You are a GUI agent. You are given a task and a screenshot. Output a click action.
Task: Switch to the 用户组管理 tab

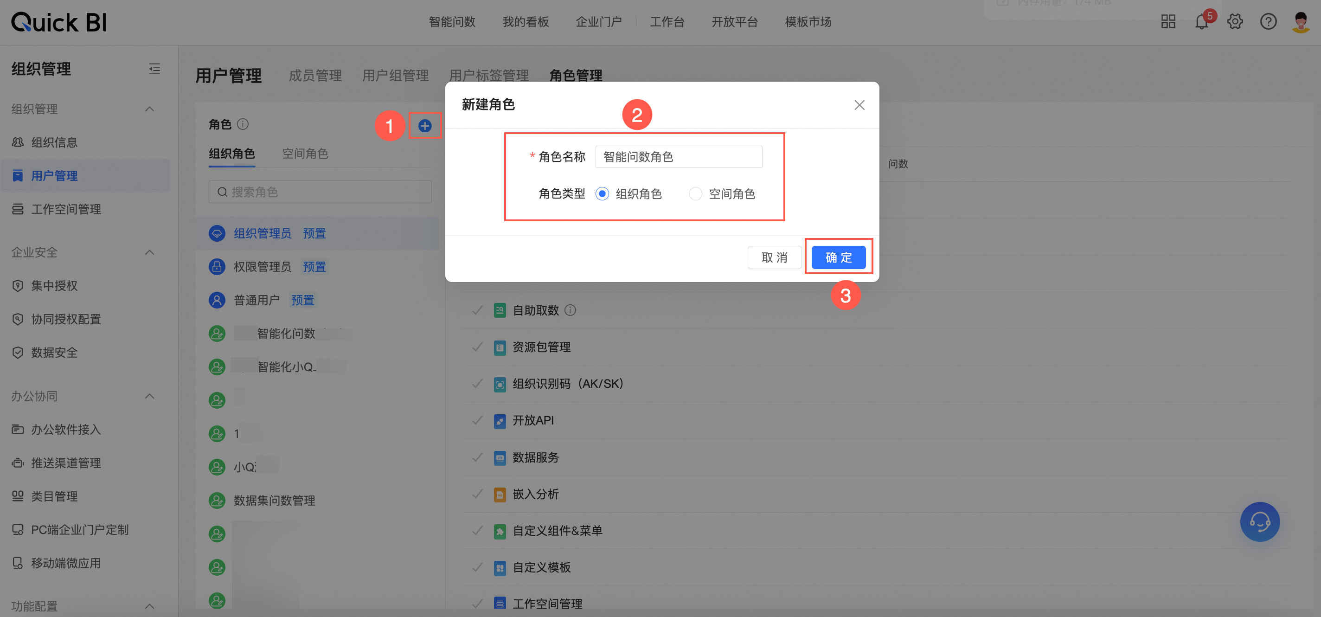coord(395,76)
